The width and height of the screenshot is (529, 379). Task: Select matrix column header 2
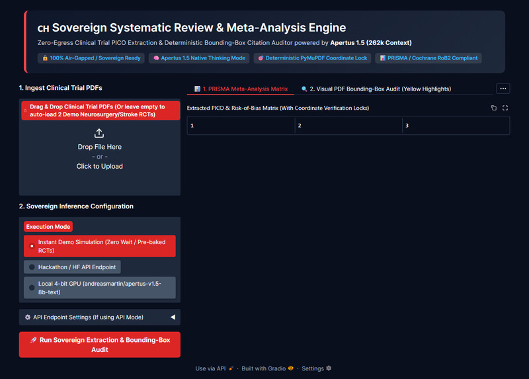tap(348, 126)
